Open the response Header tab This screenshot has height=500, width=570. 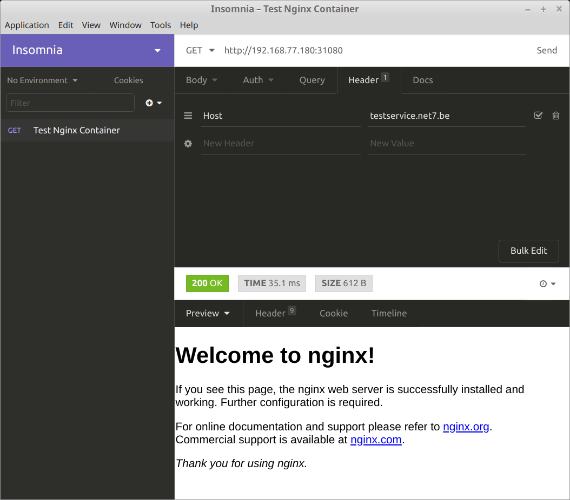pyautogui.click(x=276, y=314)
